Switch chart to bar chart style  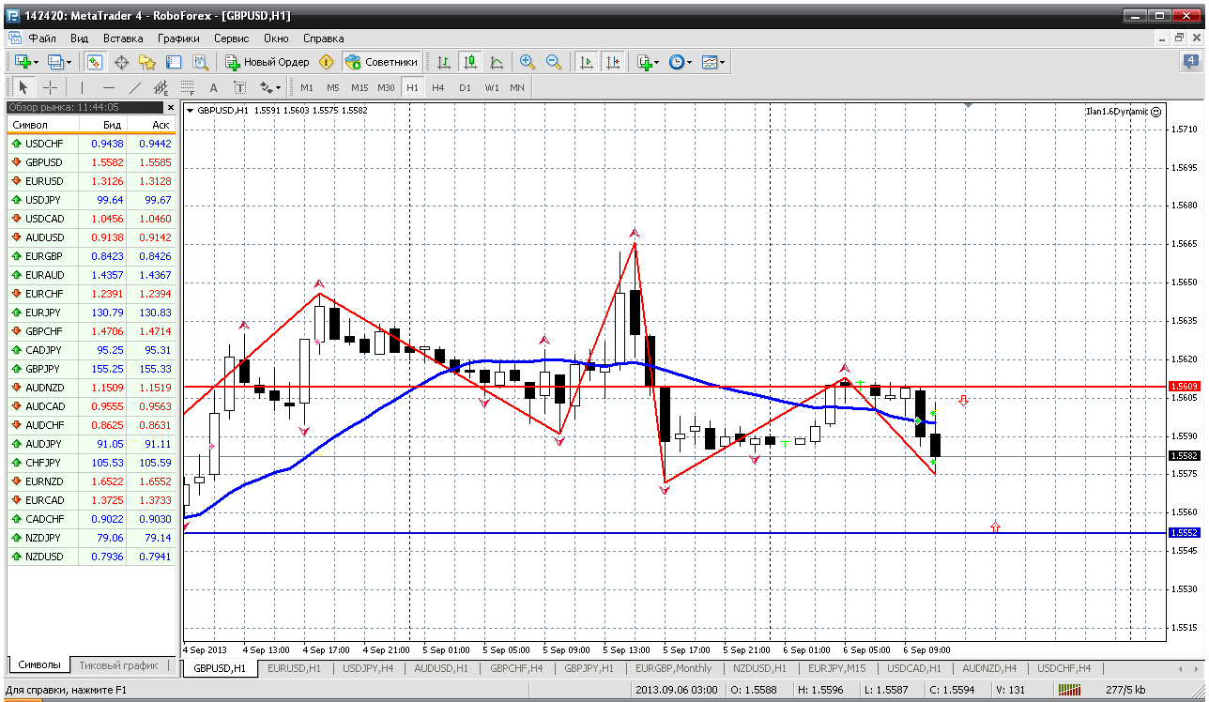pyautogui.click(x=444, y=62)
